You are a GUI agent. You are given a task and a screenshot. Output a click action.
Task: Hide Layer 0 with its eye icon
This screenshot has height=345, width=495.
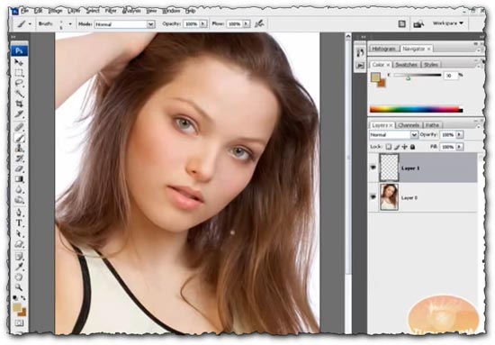[373, 197]
